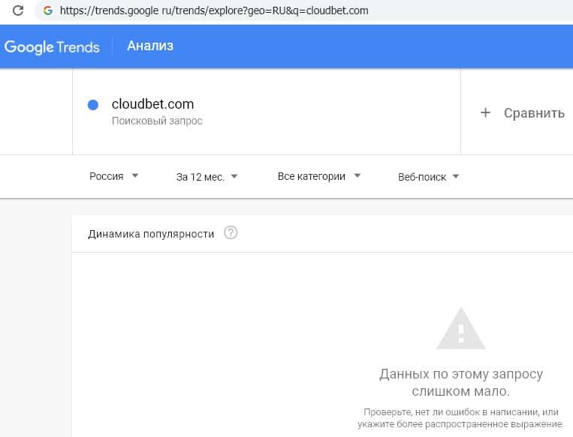Screen dimensions: 573x437
Task: Edit the cloudbet.com search term
Action: pos(152,104)
